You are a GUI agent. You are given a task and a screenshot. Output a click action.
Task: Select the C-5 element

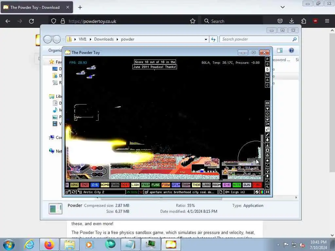[95, 185]
